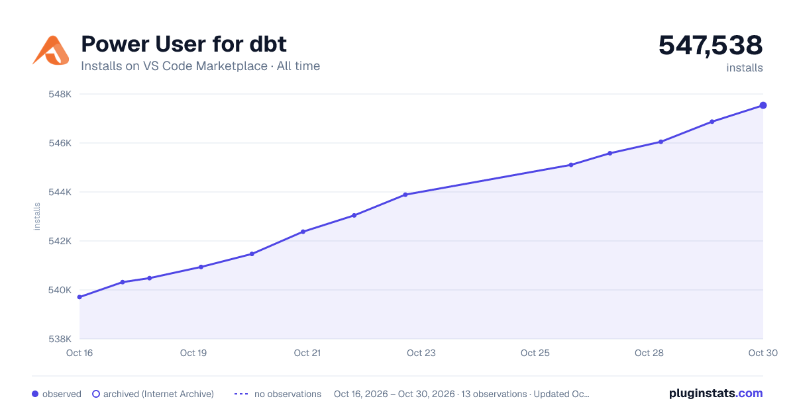The width and height of the screenshot is (795, 417).
Task: Select the data point above Oct 21
Action: click(x=303, y=232)
